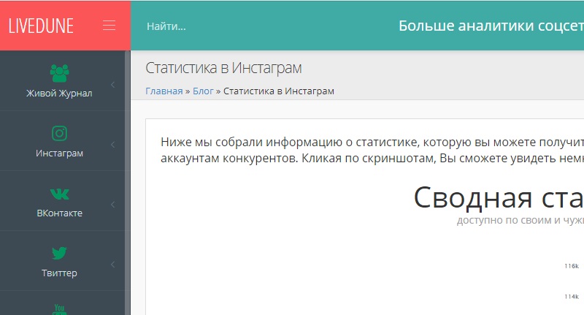Expand the Живой Журнал submenu chevron
Viewport: 584px width, 315px height.
click(113, 85)
